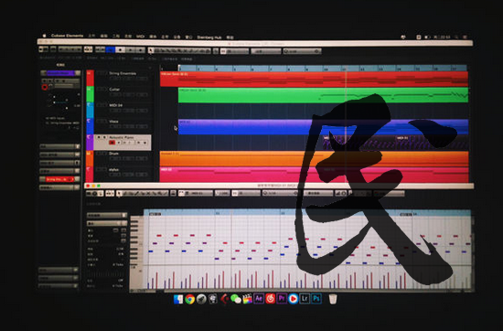Image resolution: width=503 pixels, height=331 pixels.
Task: Select the arrow tool in project toolbar
Action: [x=151, y=50]
